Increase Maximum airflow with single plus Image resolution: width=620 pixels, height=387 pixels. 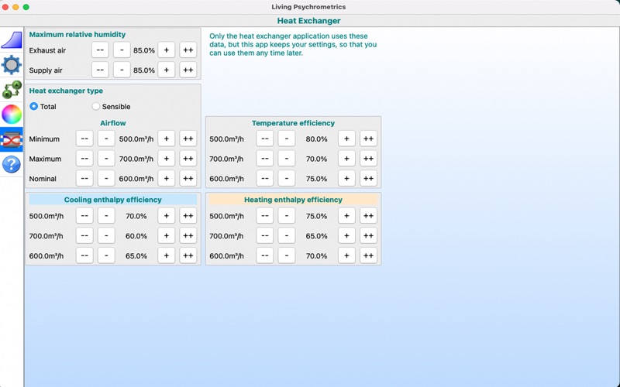[167, 159]
